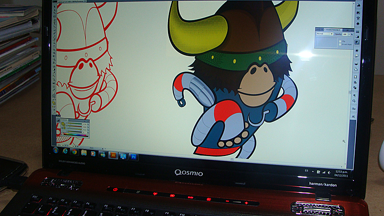Open the Opacity slider arrow
This screenshot has height=216, width=384.
349,35
